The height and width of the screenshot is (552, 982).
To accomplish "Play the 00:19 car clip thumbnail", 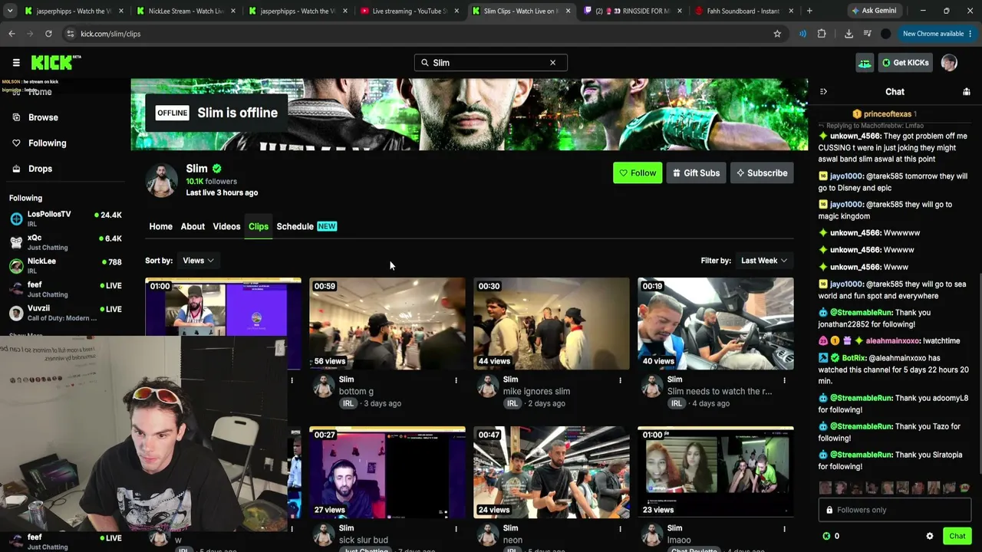I will [716, 324].
